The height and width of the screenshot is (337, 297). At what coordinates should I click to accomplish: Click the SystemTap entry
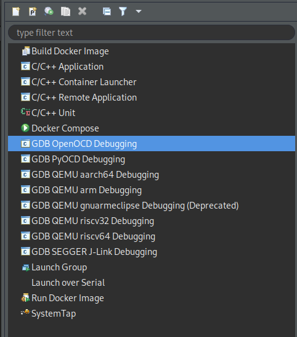tap(54, 314)
